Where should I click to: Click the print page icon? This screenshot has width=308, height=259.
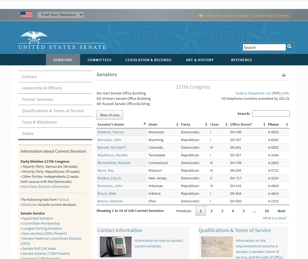[284, 75]
